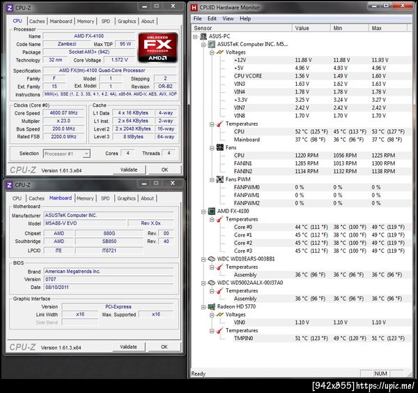The image size is (418, 393).
Task: Open the File menu in Hardware Monitor
Action: click(x=198, y=18)
